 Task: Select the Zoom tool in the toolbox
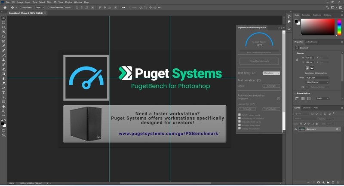point(3,111)
